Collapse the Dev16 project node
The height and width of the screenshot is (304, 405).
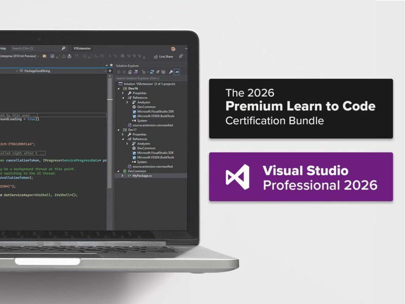pos(118,89)
